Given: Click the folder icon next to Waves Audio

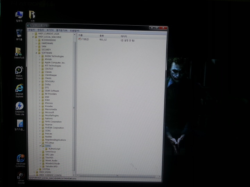Looking at the screenshot, I should pos(43,160).
